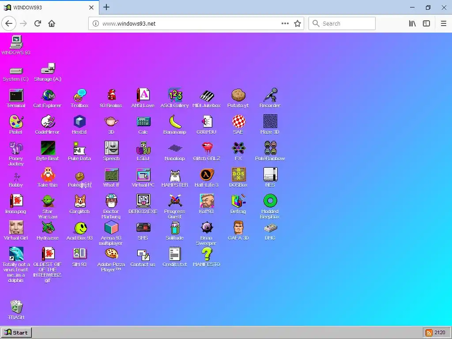Open a new browser tab
452x339 pixels.
pyautogui.click(x=106, y=7)
